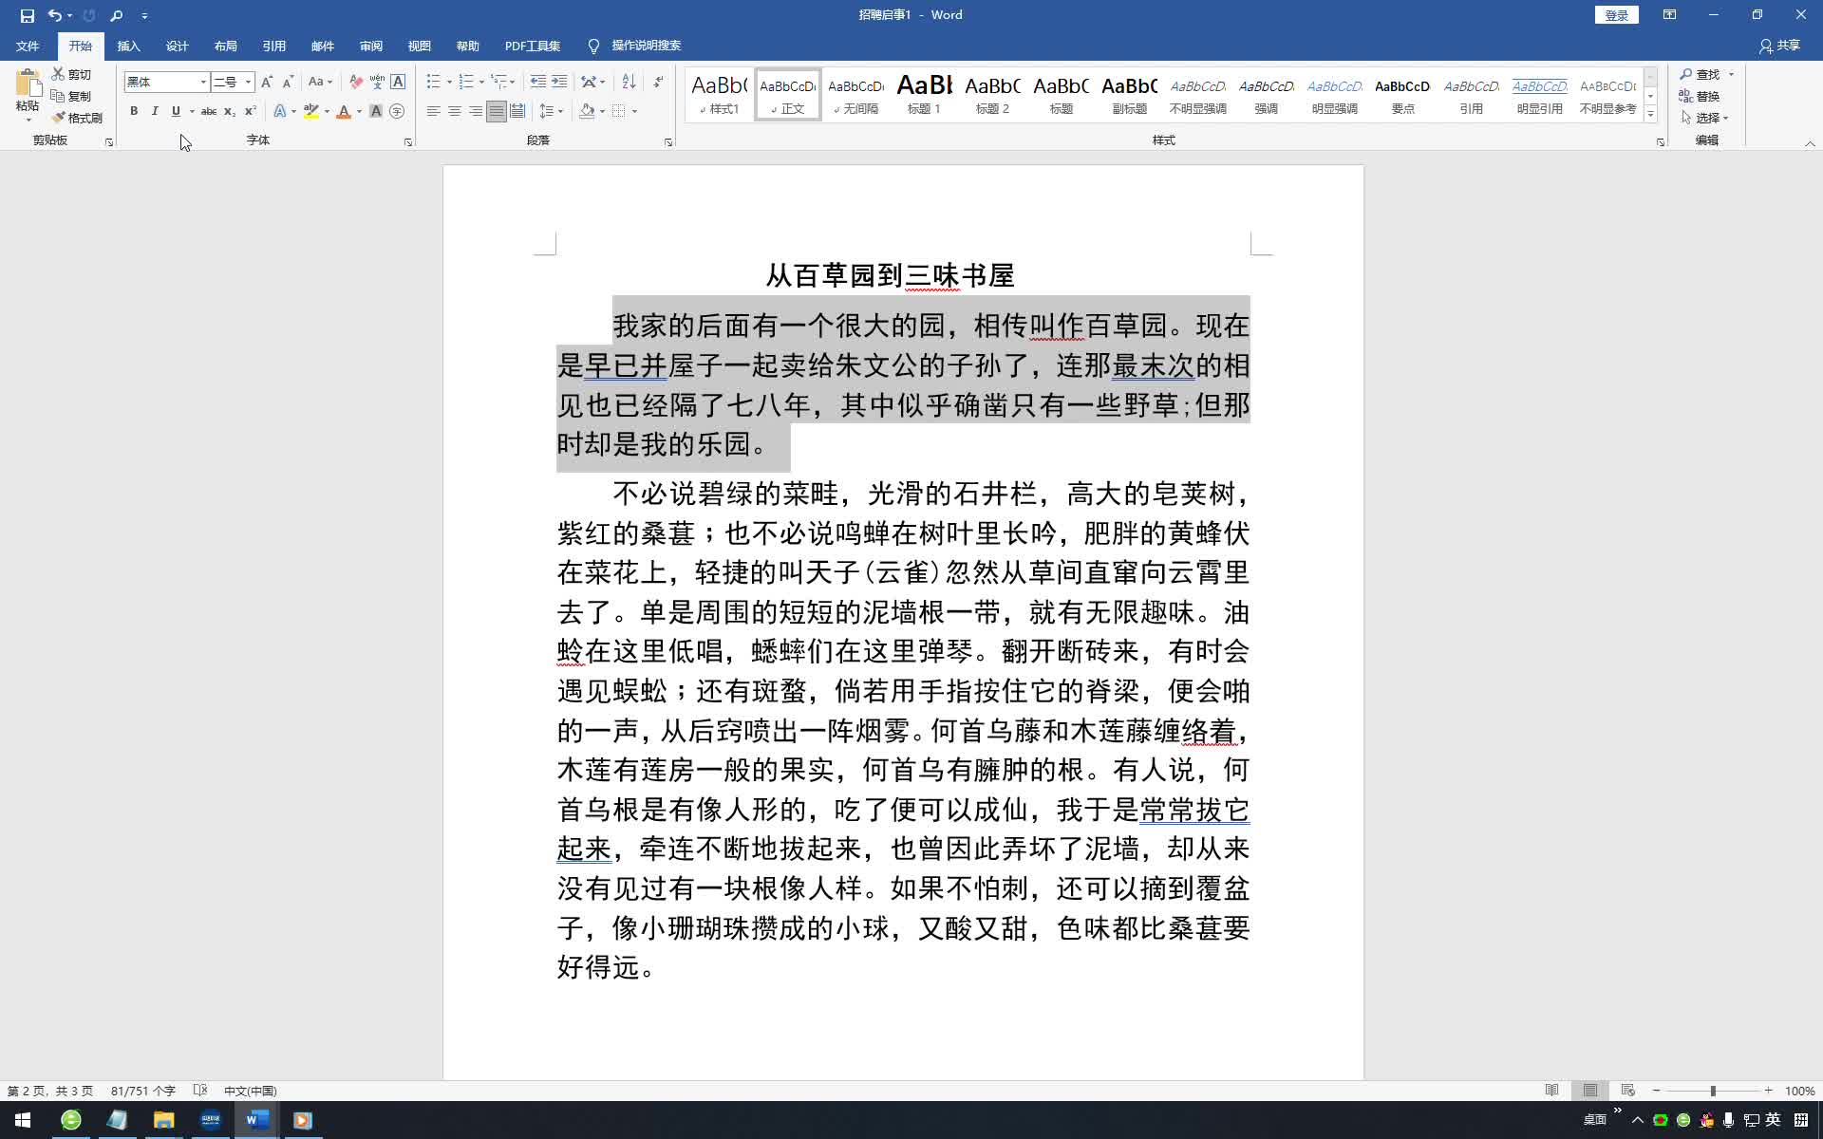Apply subscript formatting
The height and width of the screenshot is (1139, 1823).
229,111
